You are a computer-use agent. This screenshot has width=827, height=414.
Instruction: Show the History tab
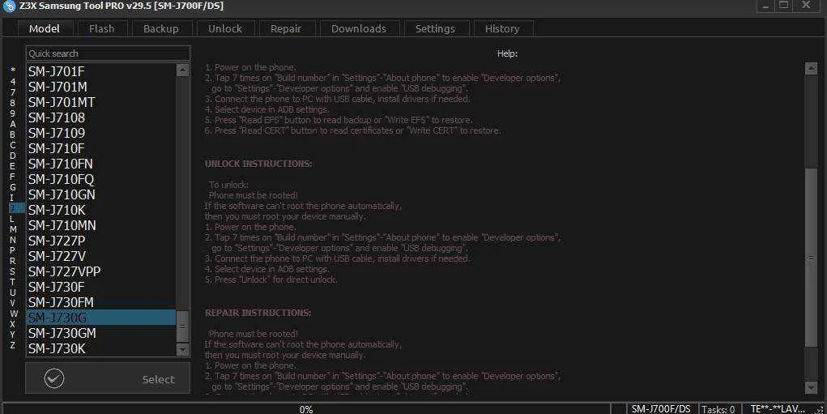tap(503, 28)
